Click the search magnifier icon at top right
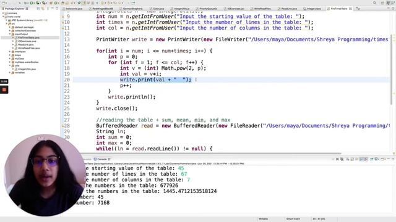 (374, 2)
